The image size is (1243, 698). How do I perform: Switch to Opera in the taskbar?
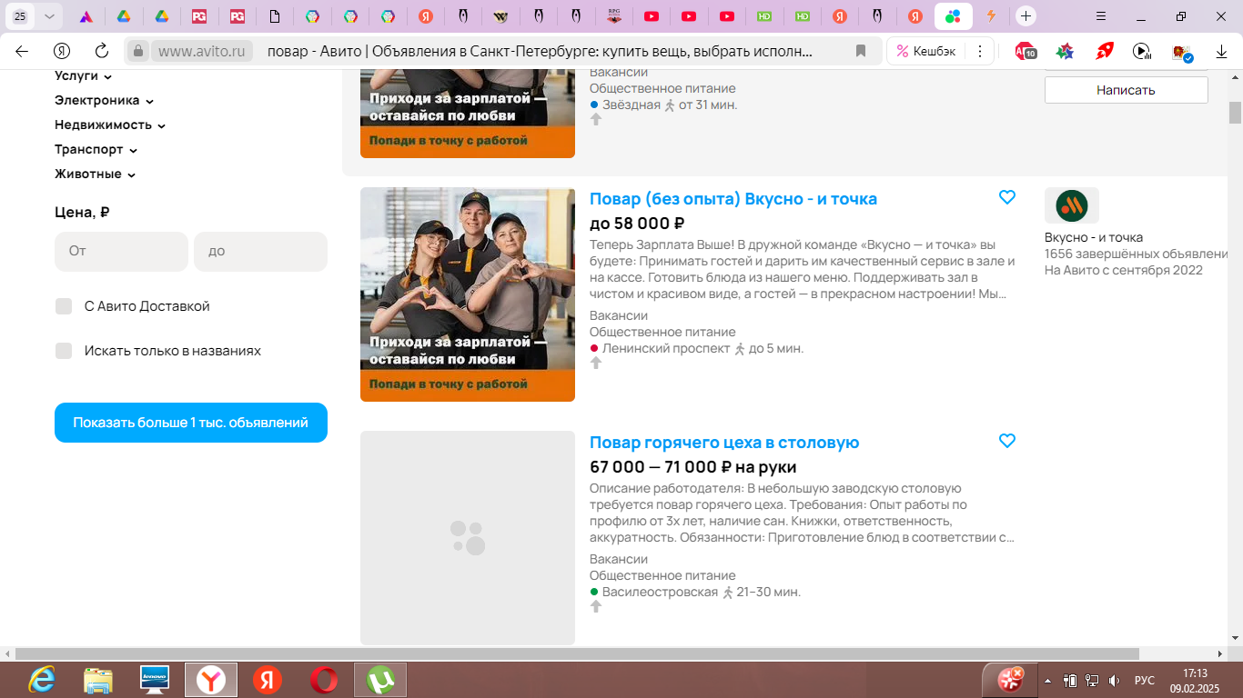324,680
